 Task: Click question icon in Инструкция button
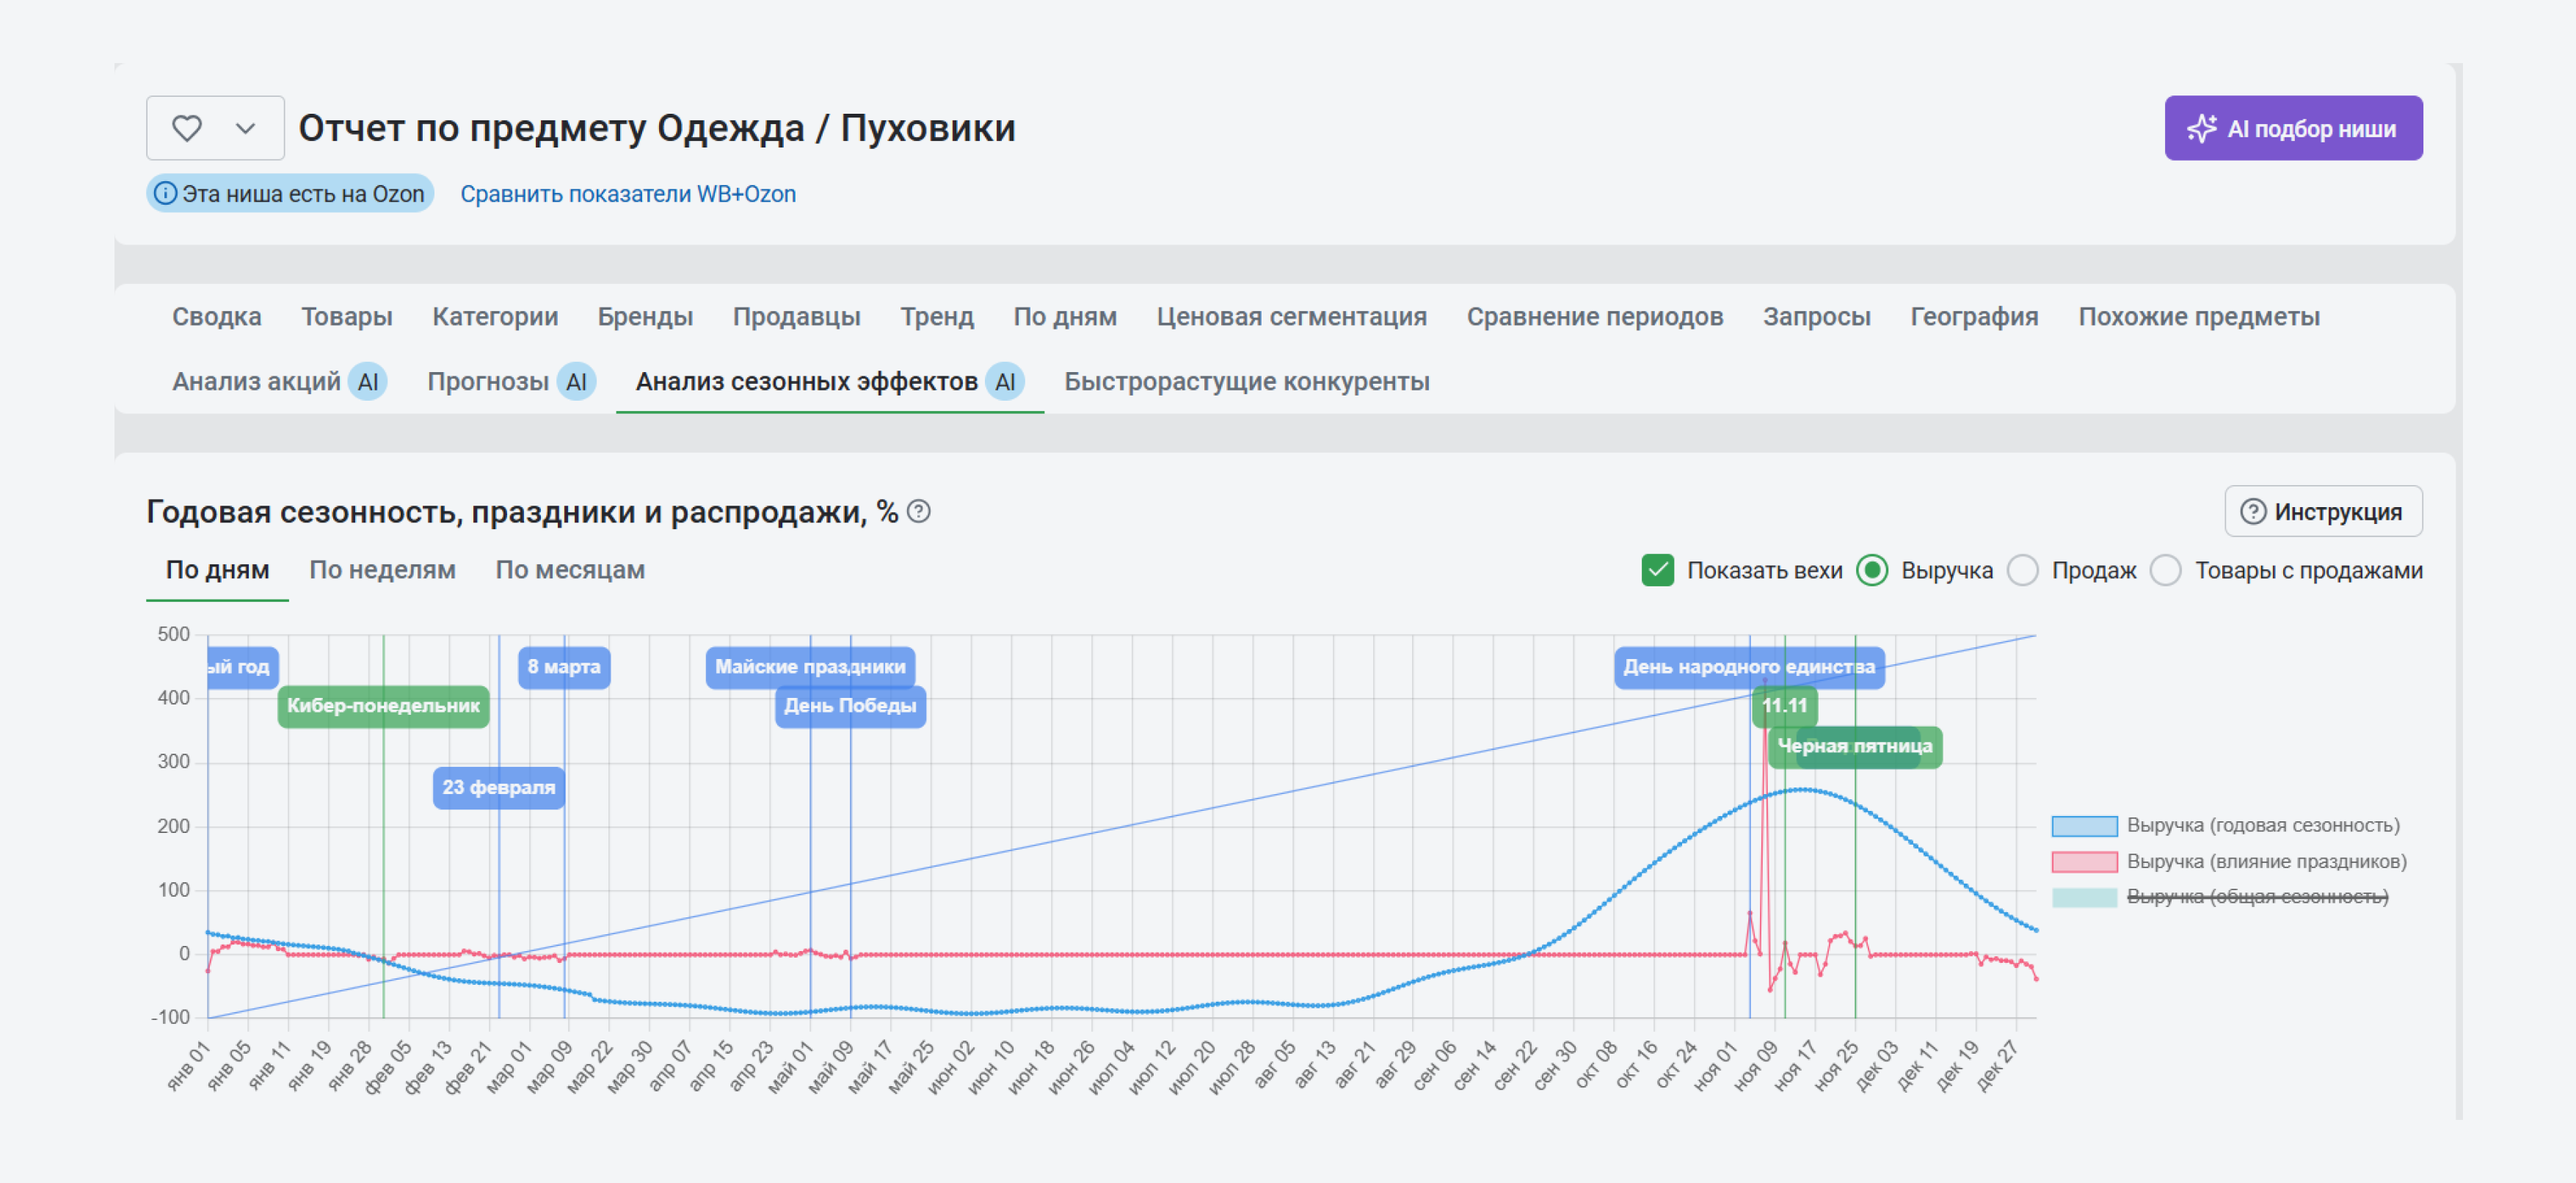2253,512
